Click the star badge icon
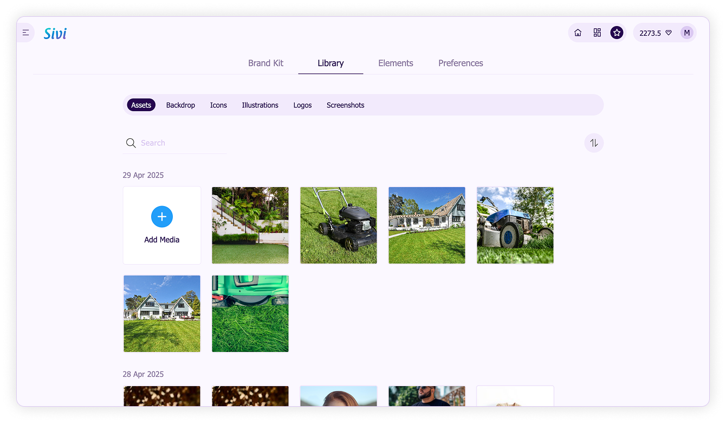Viewport: 726px width, 423px height. click(x=617, y=33)
